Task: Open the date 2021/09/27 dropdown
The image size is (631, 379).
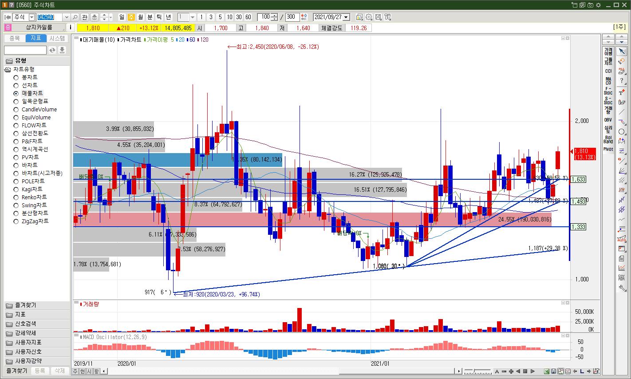Action: (x=346, y=17)
